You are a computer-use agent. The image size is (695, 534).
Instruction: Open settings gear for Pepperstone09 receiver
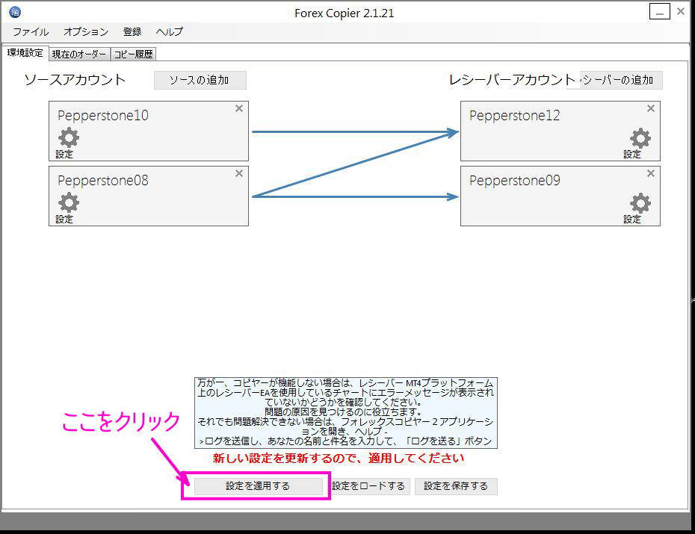tap(640, 203)
